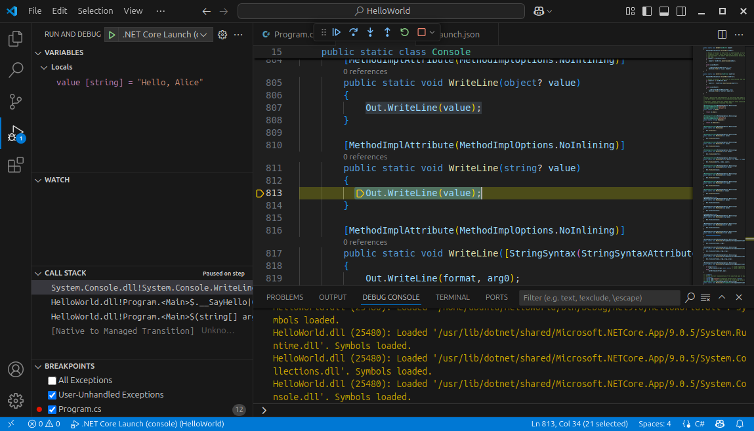Stop the debug session
This screenshot has width=754, height=431.
pos(422,32)
